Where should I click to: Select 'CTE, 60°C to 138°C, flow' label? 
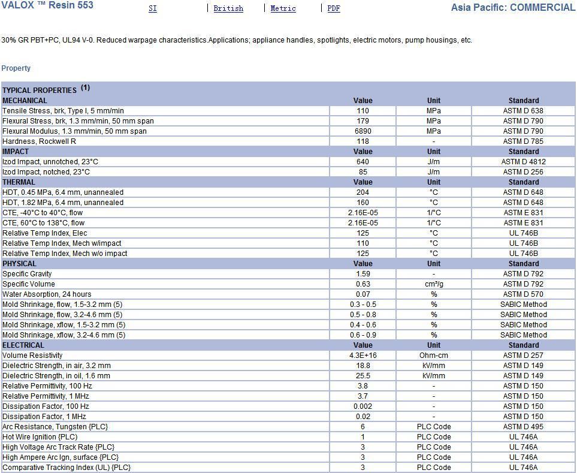tap(43, 222)
